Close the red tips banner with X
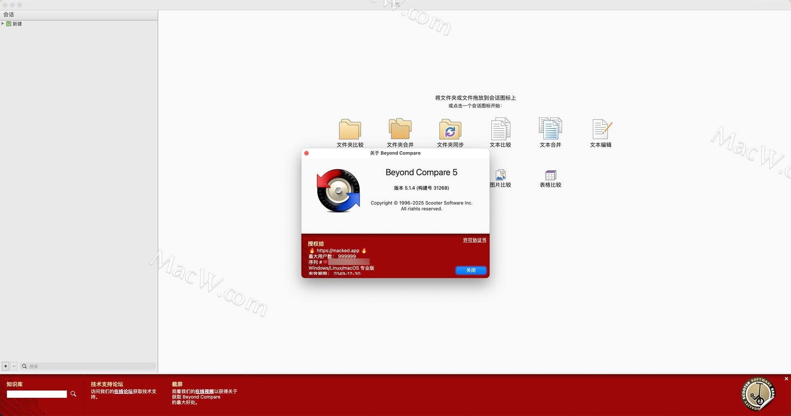The width and height of the screenshot is (791, 416). tap(786, 378)
